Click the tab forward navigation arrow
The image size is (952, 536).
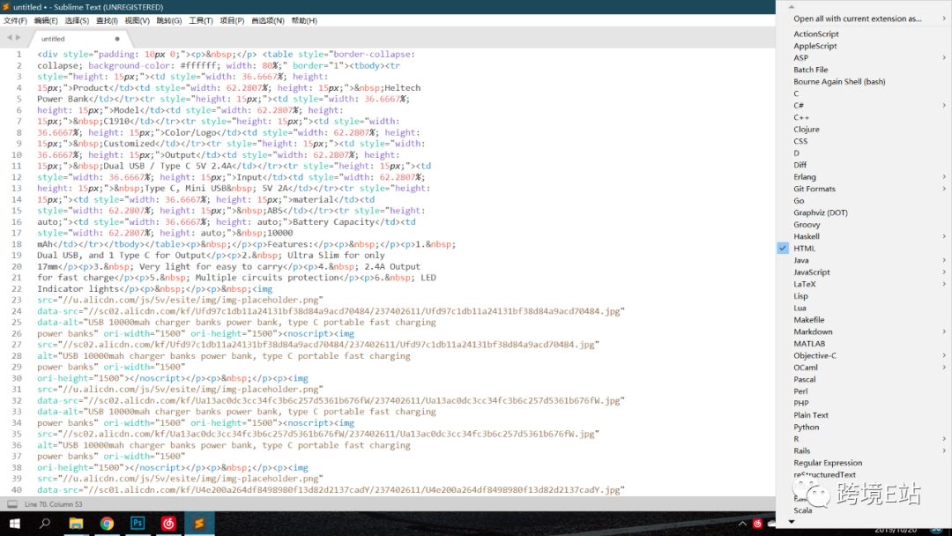(x=18, y=38)
